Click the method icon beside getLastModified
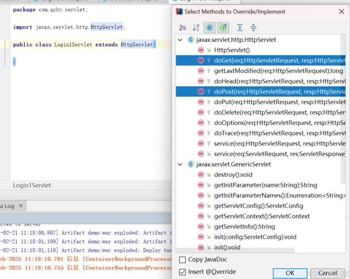The width and height of the screenshot is (350, 279). coord(201,71)
